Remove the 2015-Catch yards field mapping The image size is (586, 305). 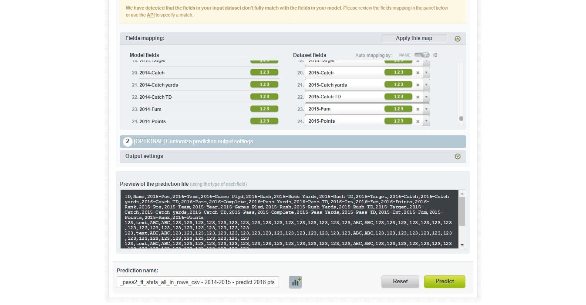click(418, 85)
